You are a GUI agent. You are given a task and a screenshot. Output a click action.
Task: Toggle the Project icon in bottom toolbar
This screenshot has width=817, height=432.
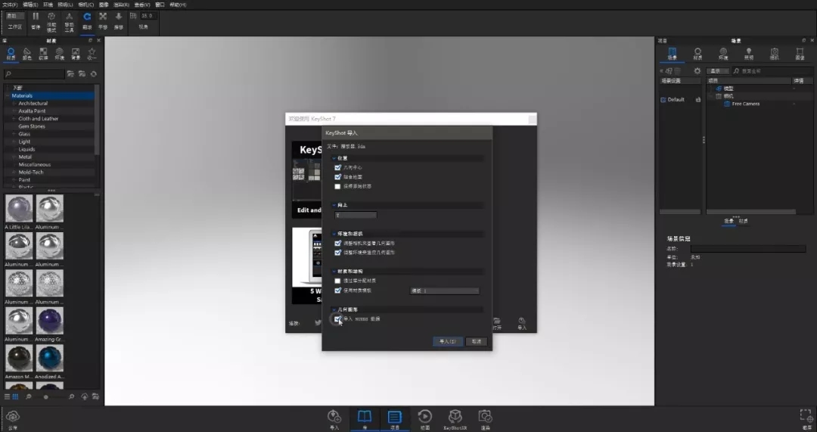[394, 416]
